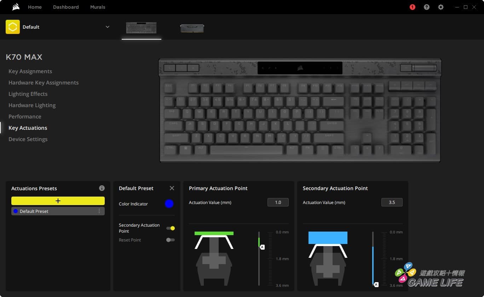Enable the Reset Point toggle
The image size is (484, 297).
(170, 240)
